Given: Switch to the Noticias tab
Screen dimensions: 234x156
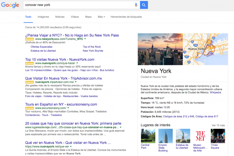Looking at the screenshot, I should [60, 17].
